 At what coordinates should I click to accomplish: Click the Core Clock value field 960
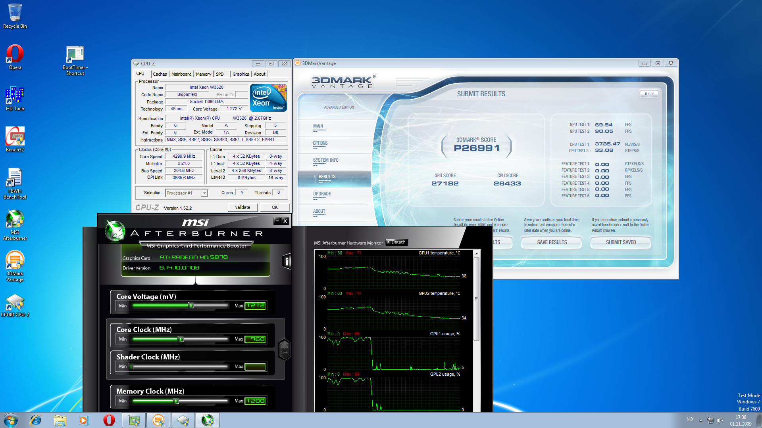pyautogui.click(x=255, y=339)
